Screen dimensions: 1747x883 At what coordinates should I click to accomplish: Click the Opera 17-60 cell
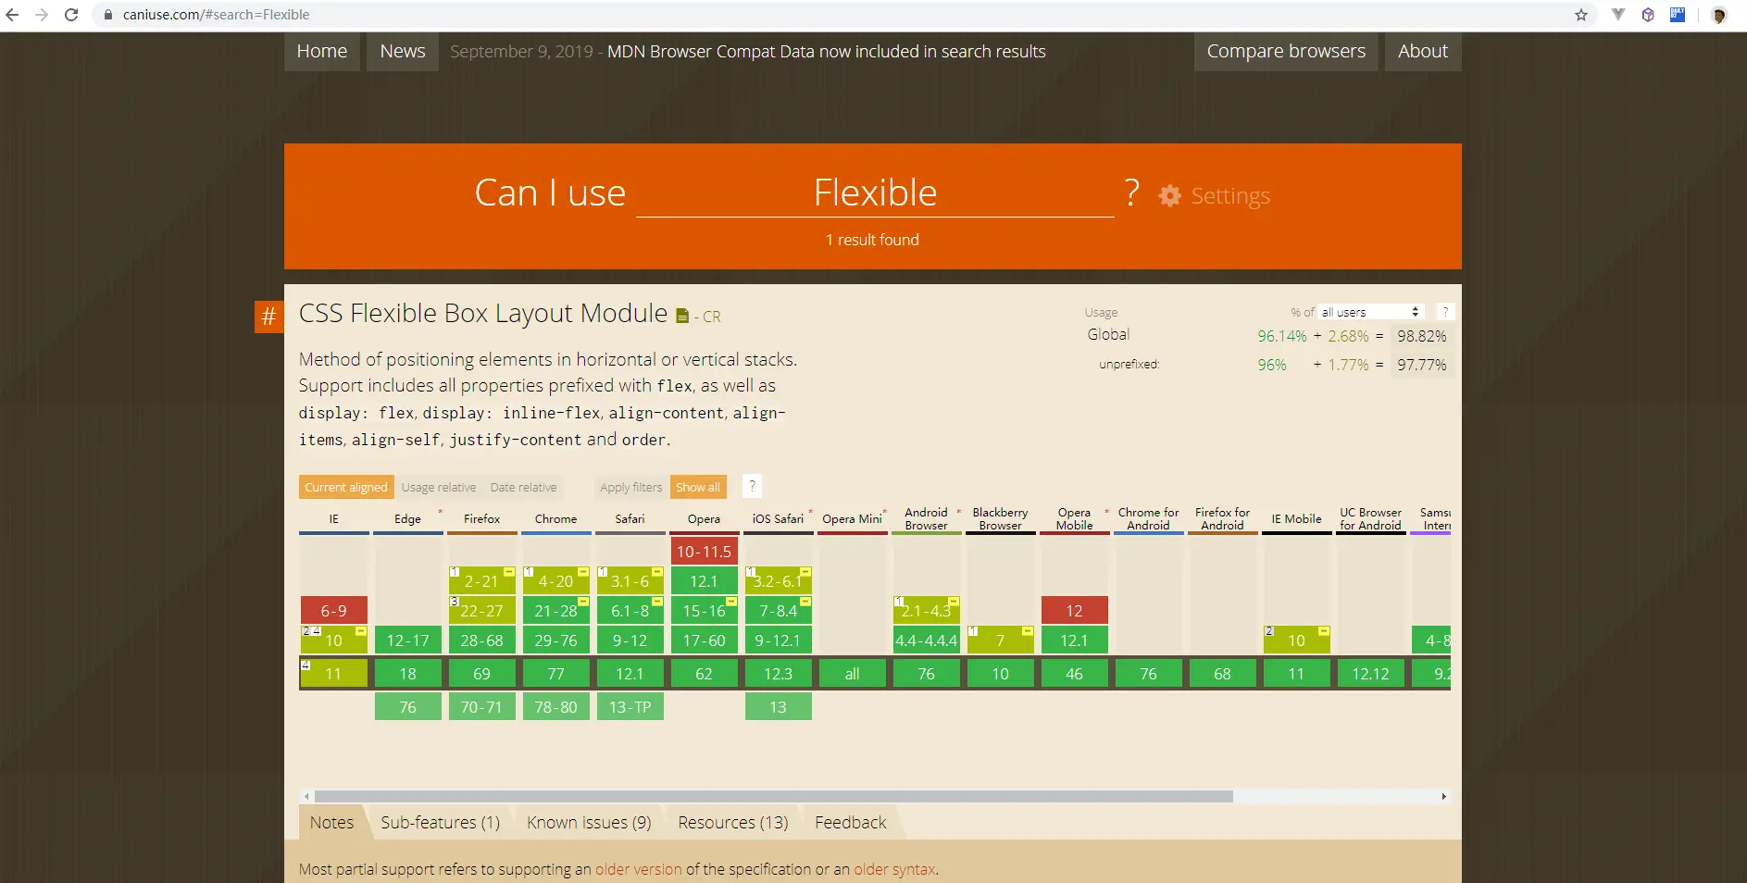click(x=705, y=640)
